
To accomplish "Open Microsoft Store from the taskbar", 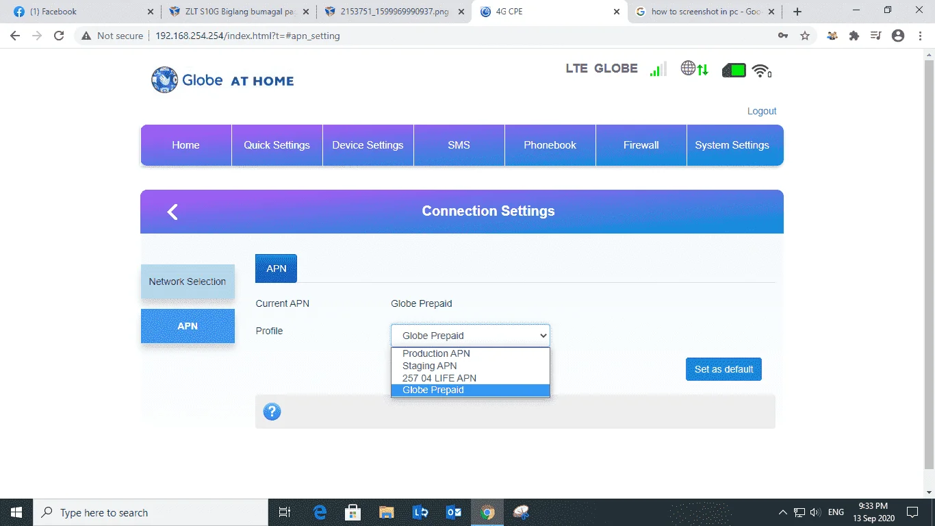I will 353,512.
